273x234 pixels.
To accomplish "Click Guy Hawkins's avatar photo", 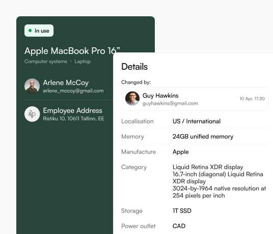I will coord(132,98).
